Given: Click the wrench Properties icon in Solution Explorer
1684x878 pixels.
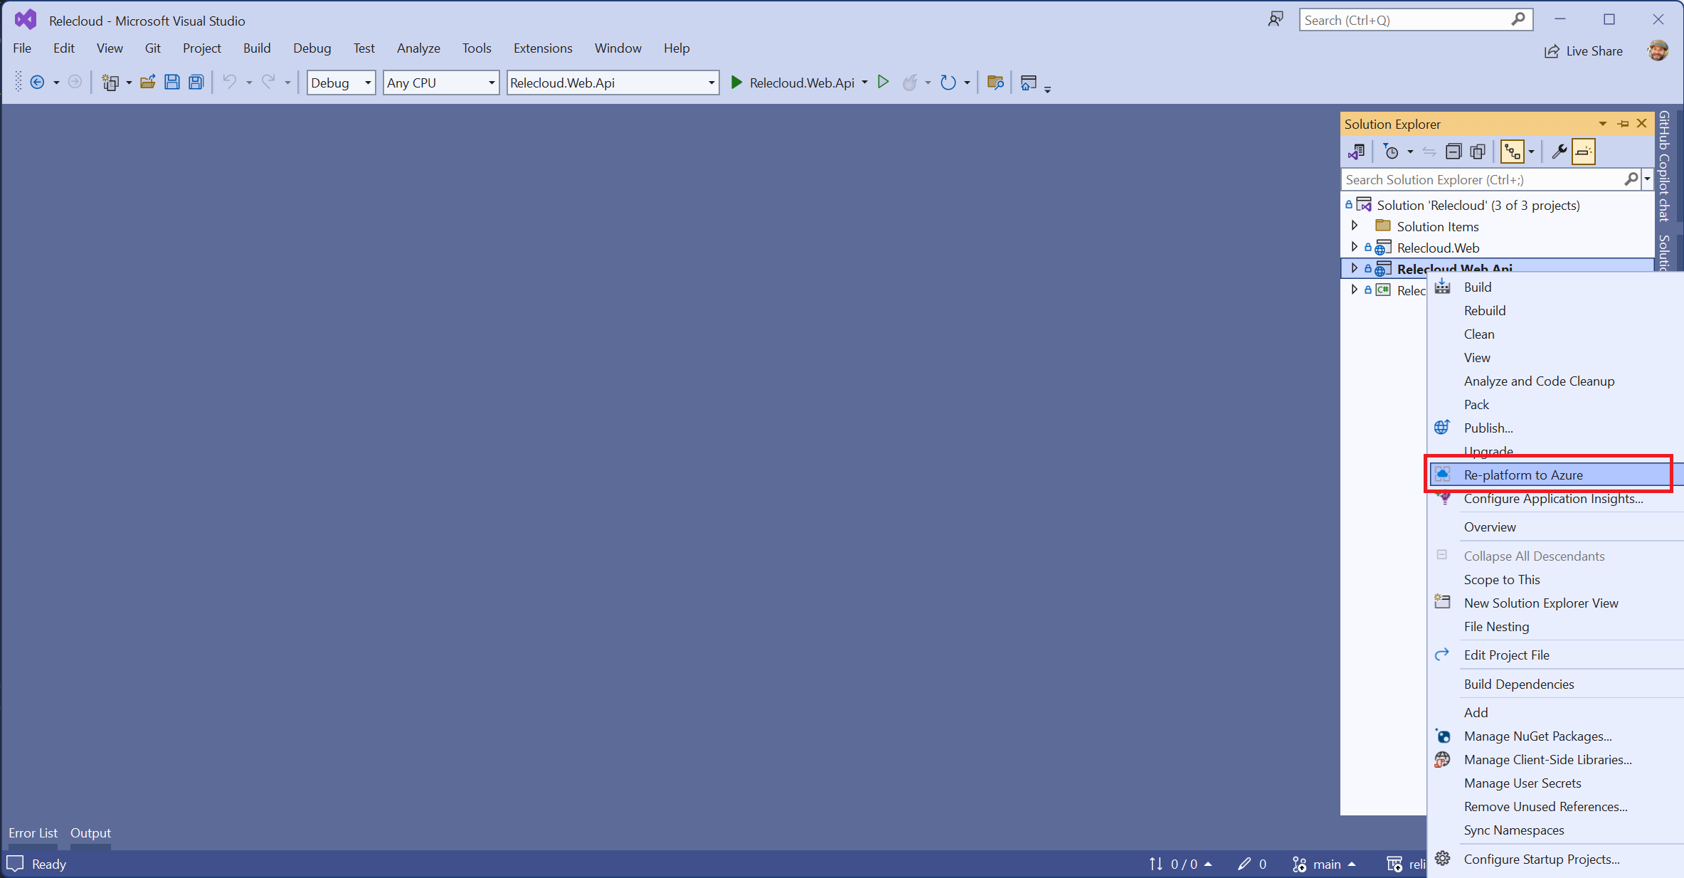Looking at the screenshot, I should tap(1559, 151).
